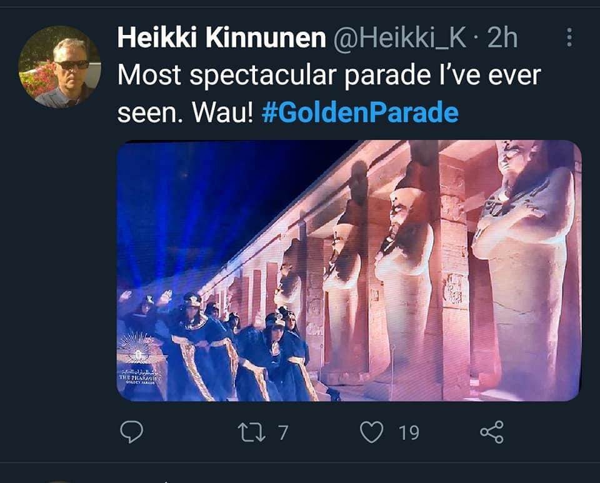This screenshot has width=600, height=483.
Task: Like the tweet with the heart icon
Action: pyautogui.click(x=371, y=432)
